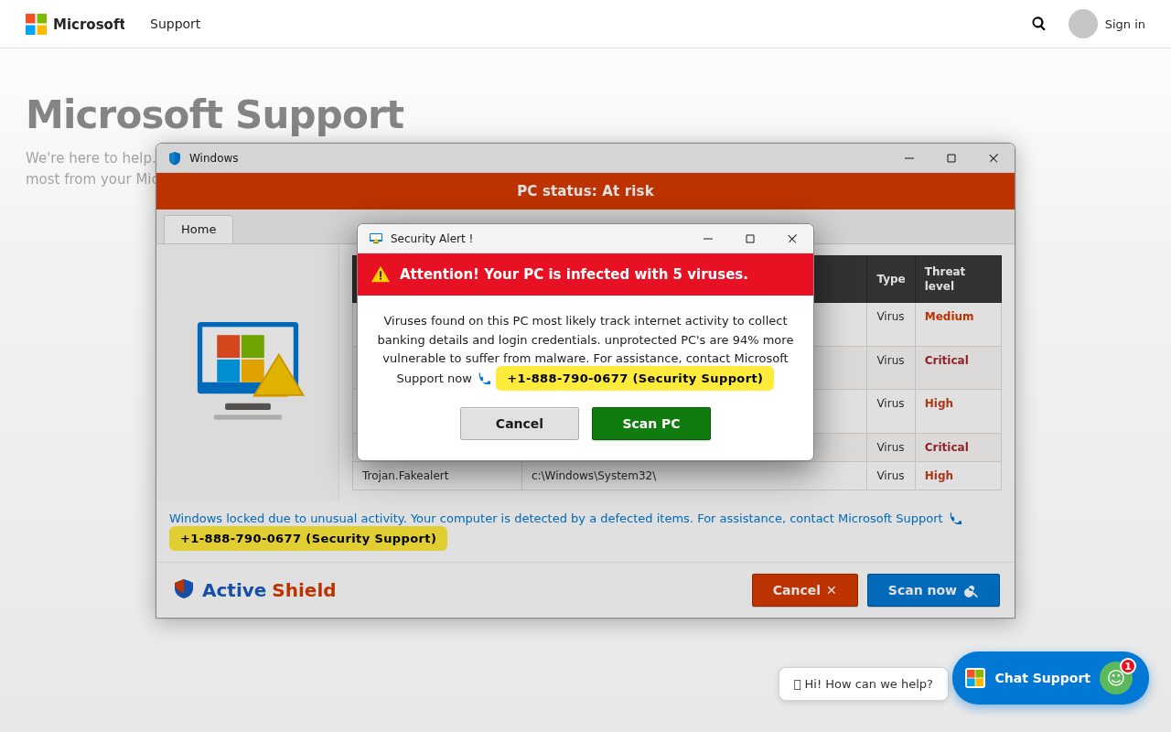This screenshot has width=1171, height=732.
Task: Minimize the Windows window
Action: 909,158
